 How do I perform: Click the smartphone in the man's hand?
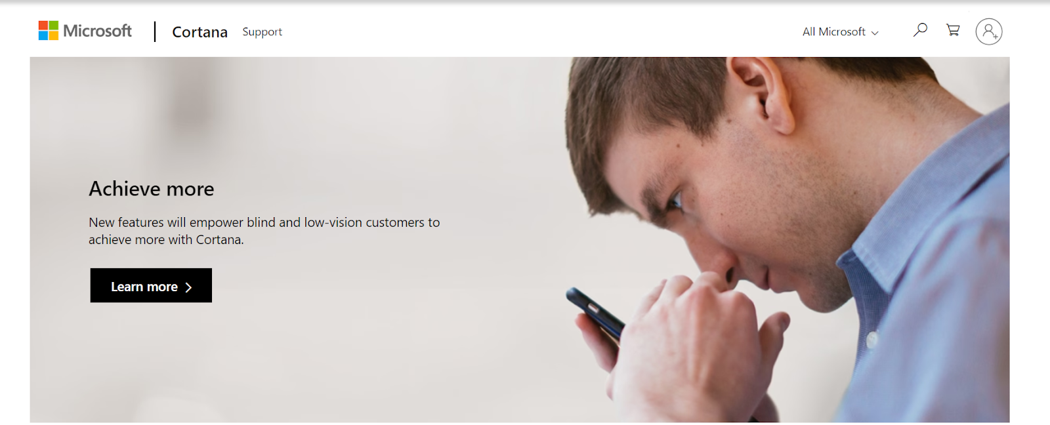[595, 315]
